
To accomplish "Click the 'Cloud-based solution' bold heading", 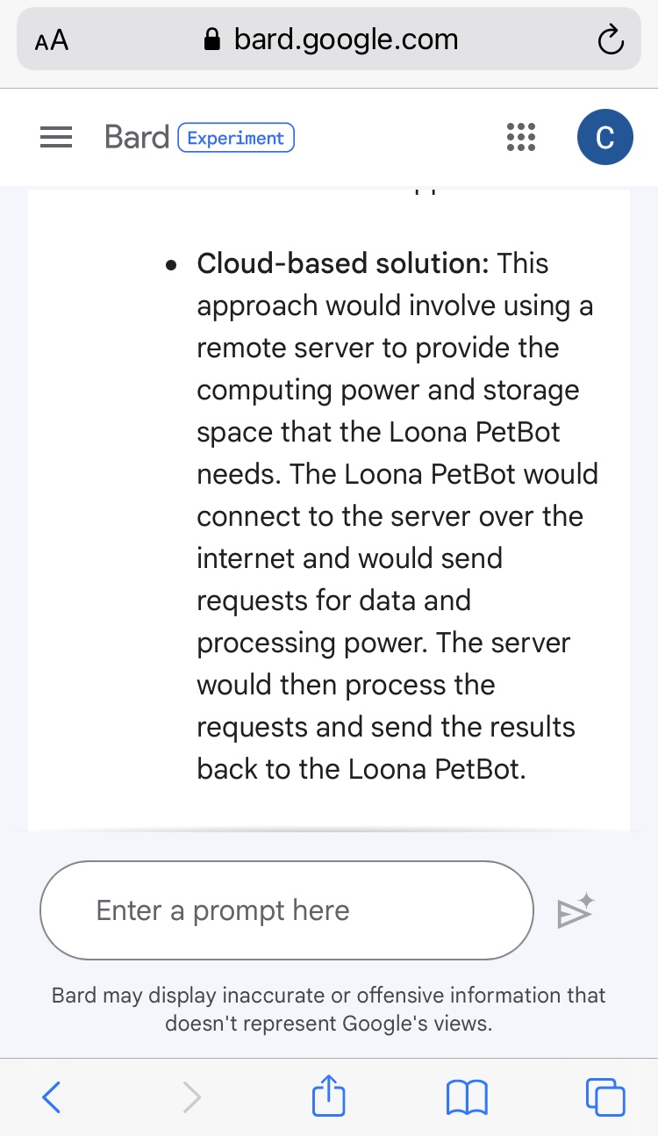I will coord(343,263).
